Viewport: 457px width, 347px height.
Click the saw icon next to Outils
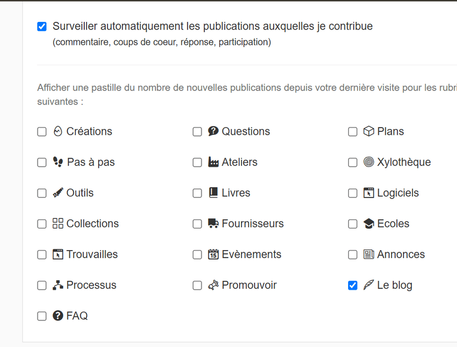pos(58,193)
